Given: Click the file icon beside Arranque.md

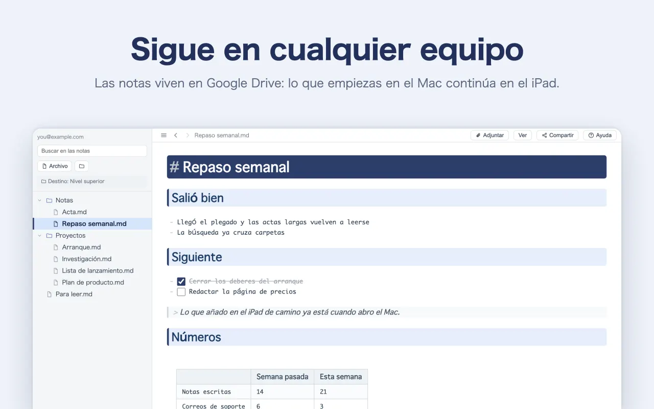Looking at the screenshot, I should click(56, 247).
